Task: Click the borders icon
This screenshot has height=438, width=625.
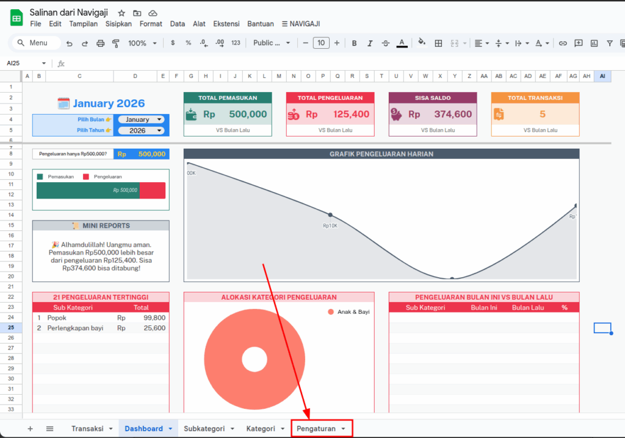Action: pos(438,43)
